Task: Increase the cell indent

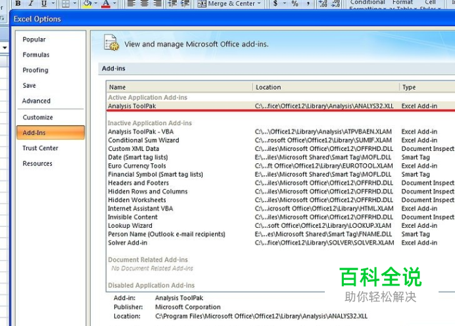Action: click(x=185, y=3)
